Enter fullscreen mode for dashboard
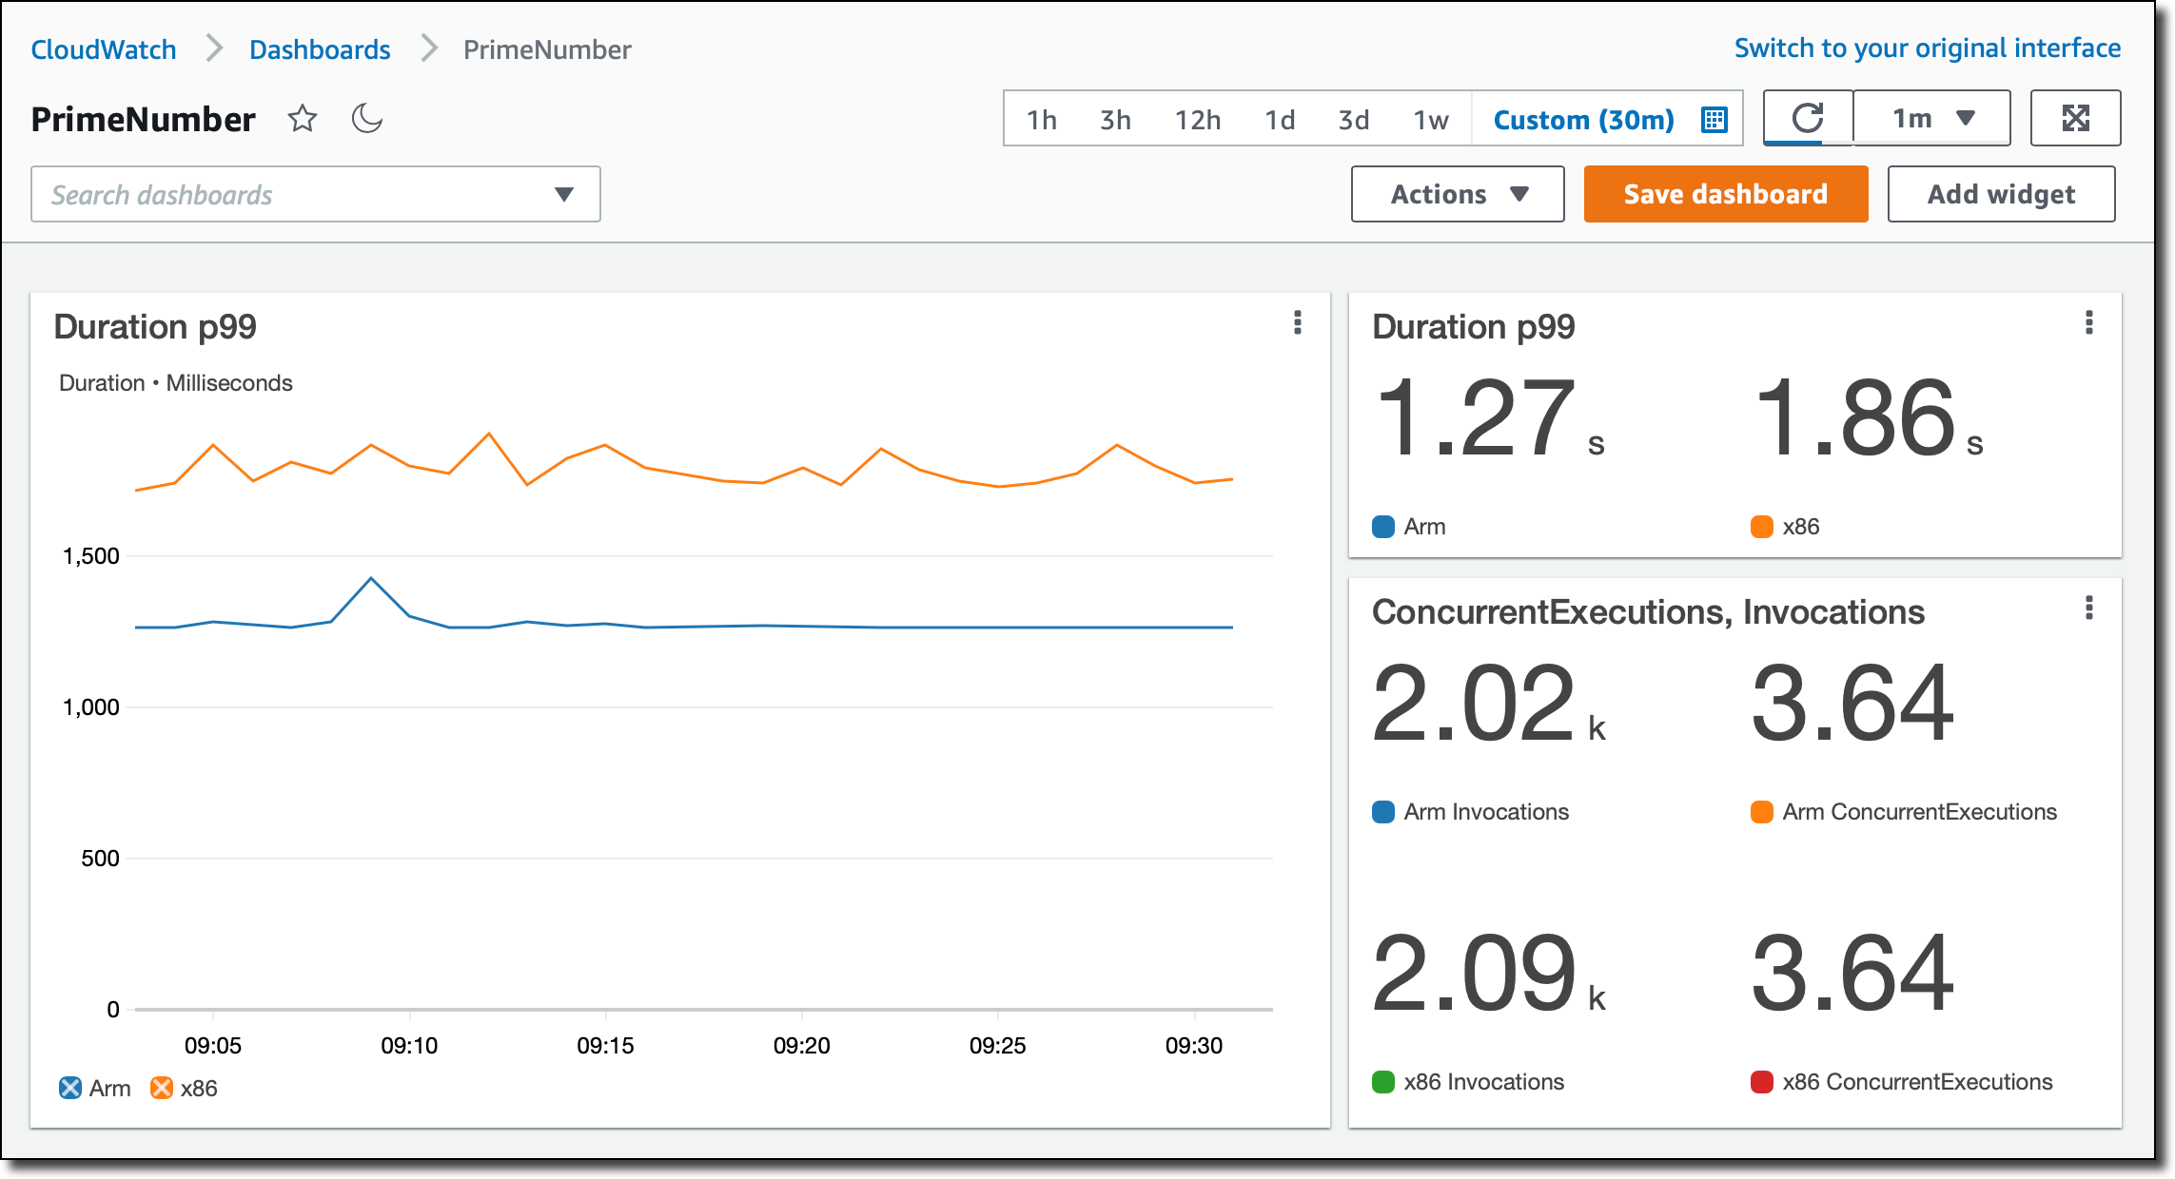2175x1179 pixels. click(2075, 119)
